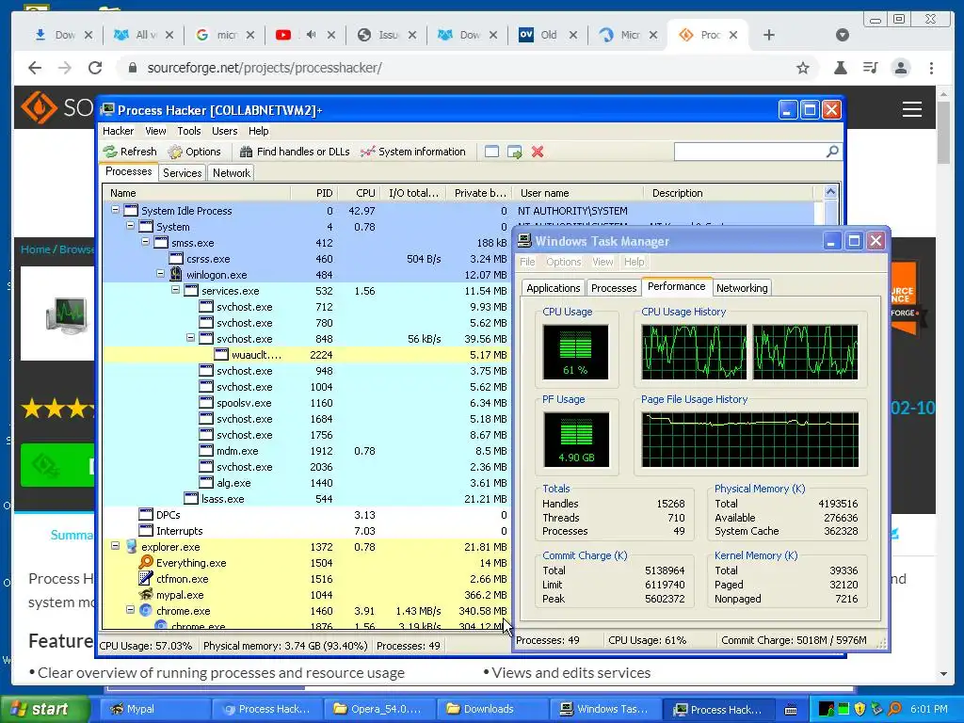Image resolution: width=964 pixels, height=723 pixels.
Task: Collapse the explorer.exe tree node
Action: click(x=115, y=545)
